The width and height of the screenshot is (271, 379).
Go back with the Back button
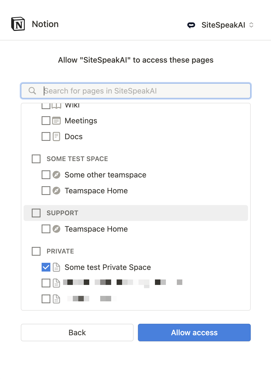pyautogui.click(x=77, y=333)
